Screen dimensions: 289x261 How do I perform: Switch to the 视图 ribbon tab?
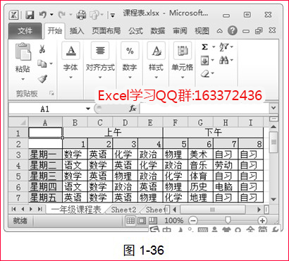202,31
